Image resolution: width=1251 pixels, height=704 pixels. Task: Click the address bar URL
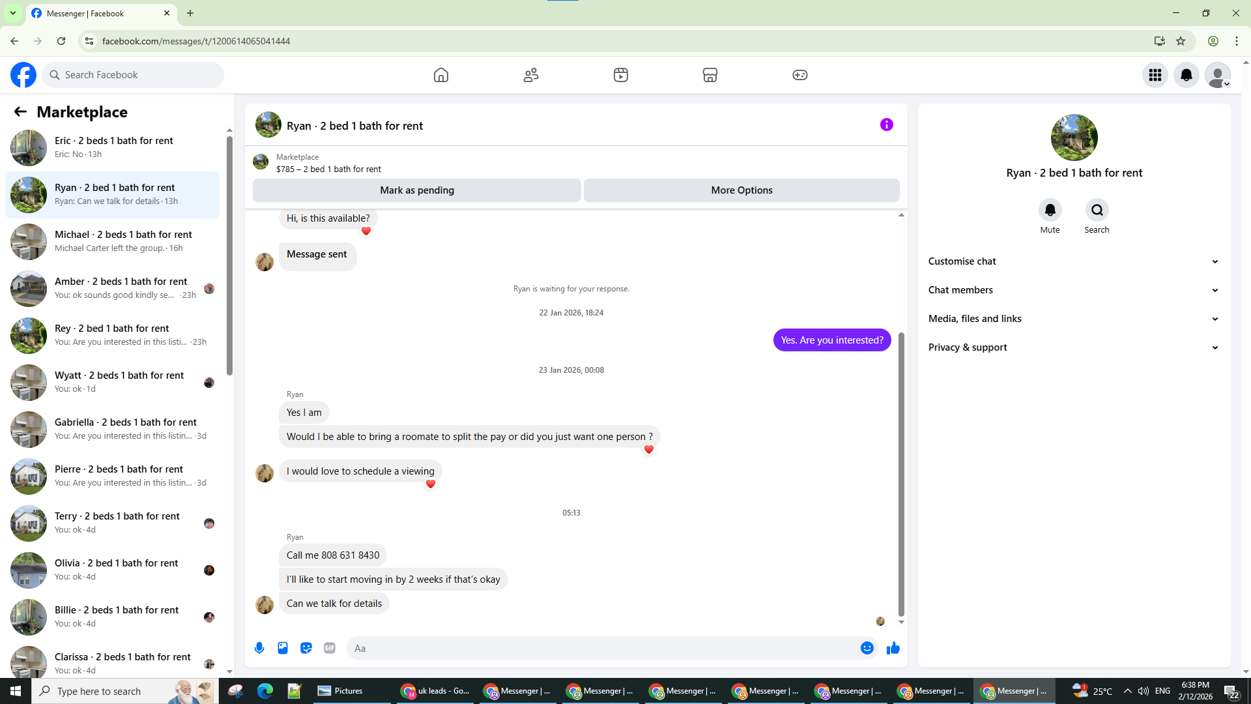[196, 41]
